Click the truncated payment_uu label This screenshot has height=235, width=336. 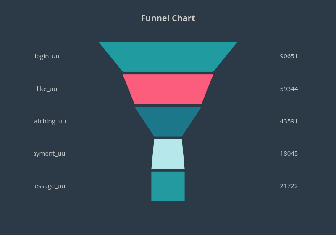pyautogui.click(x=50, y=154)
